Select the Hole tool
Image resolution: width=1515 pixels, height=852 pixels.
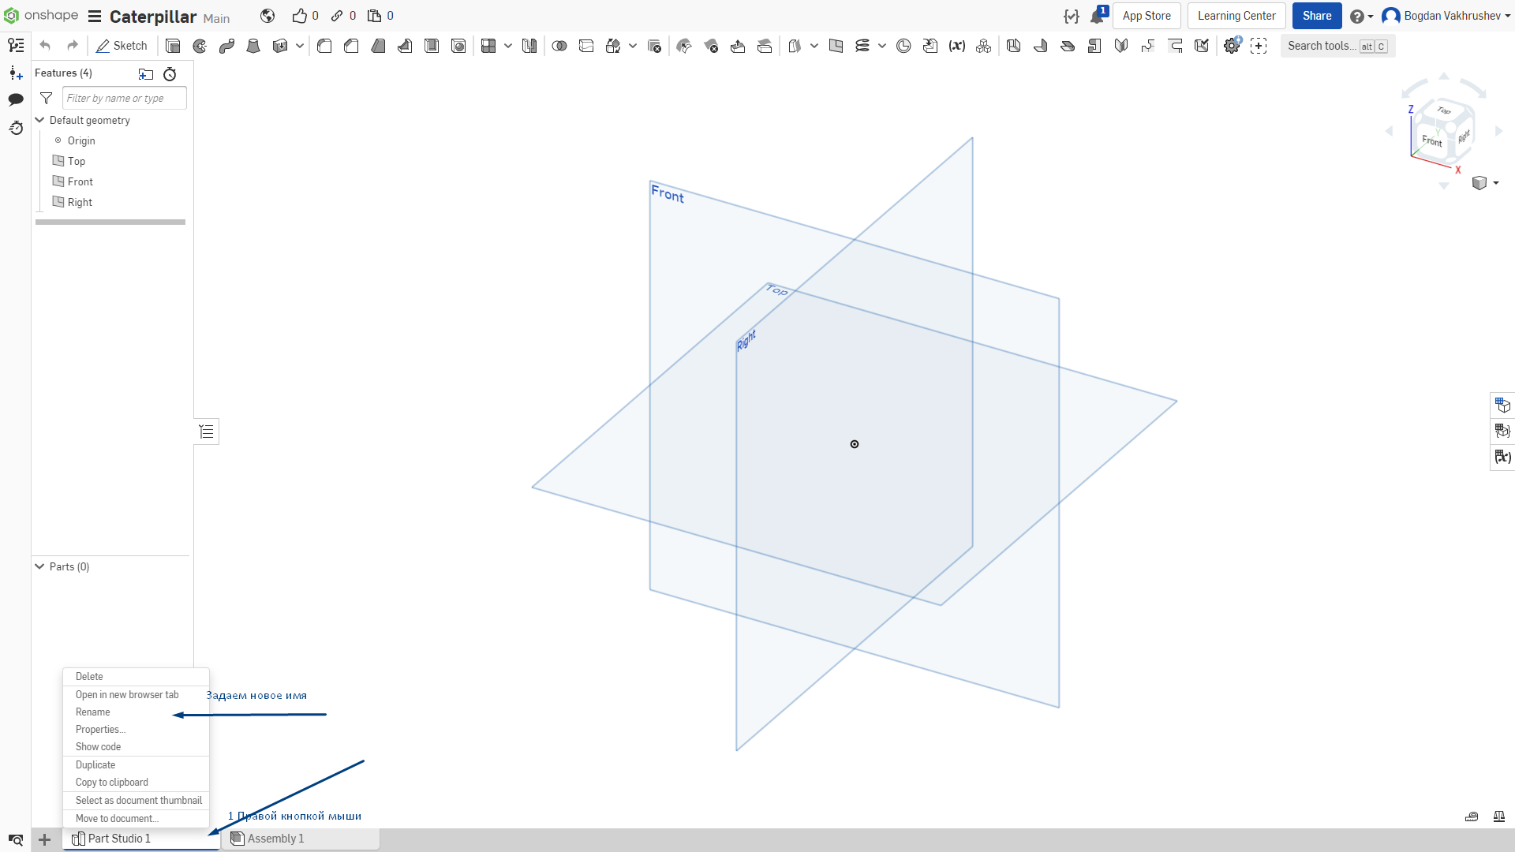(x=458, y=46)
